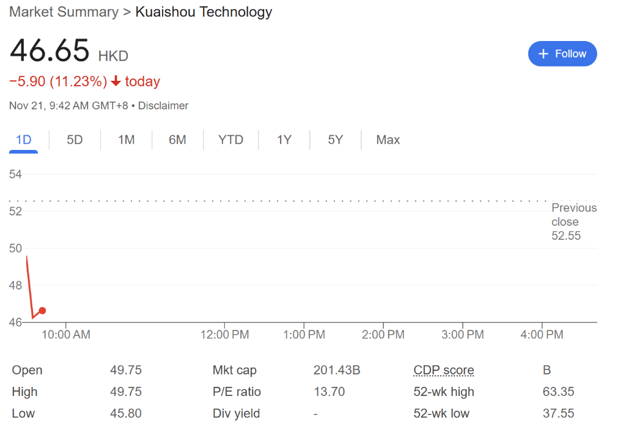
Task: View the 1Y chart range
Action: click(284, 140)
